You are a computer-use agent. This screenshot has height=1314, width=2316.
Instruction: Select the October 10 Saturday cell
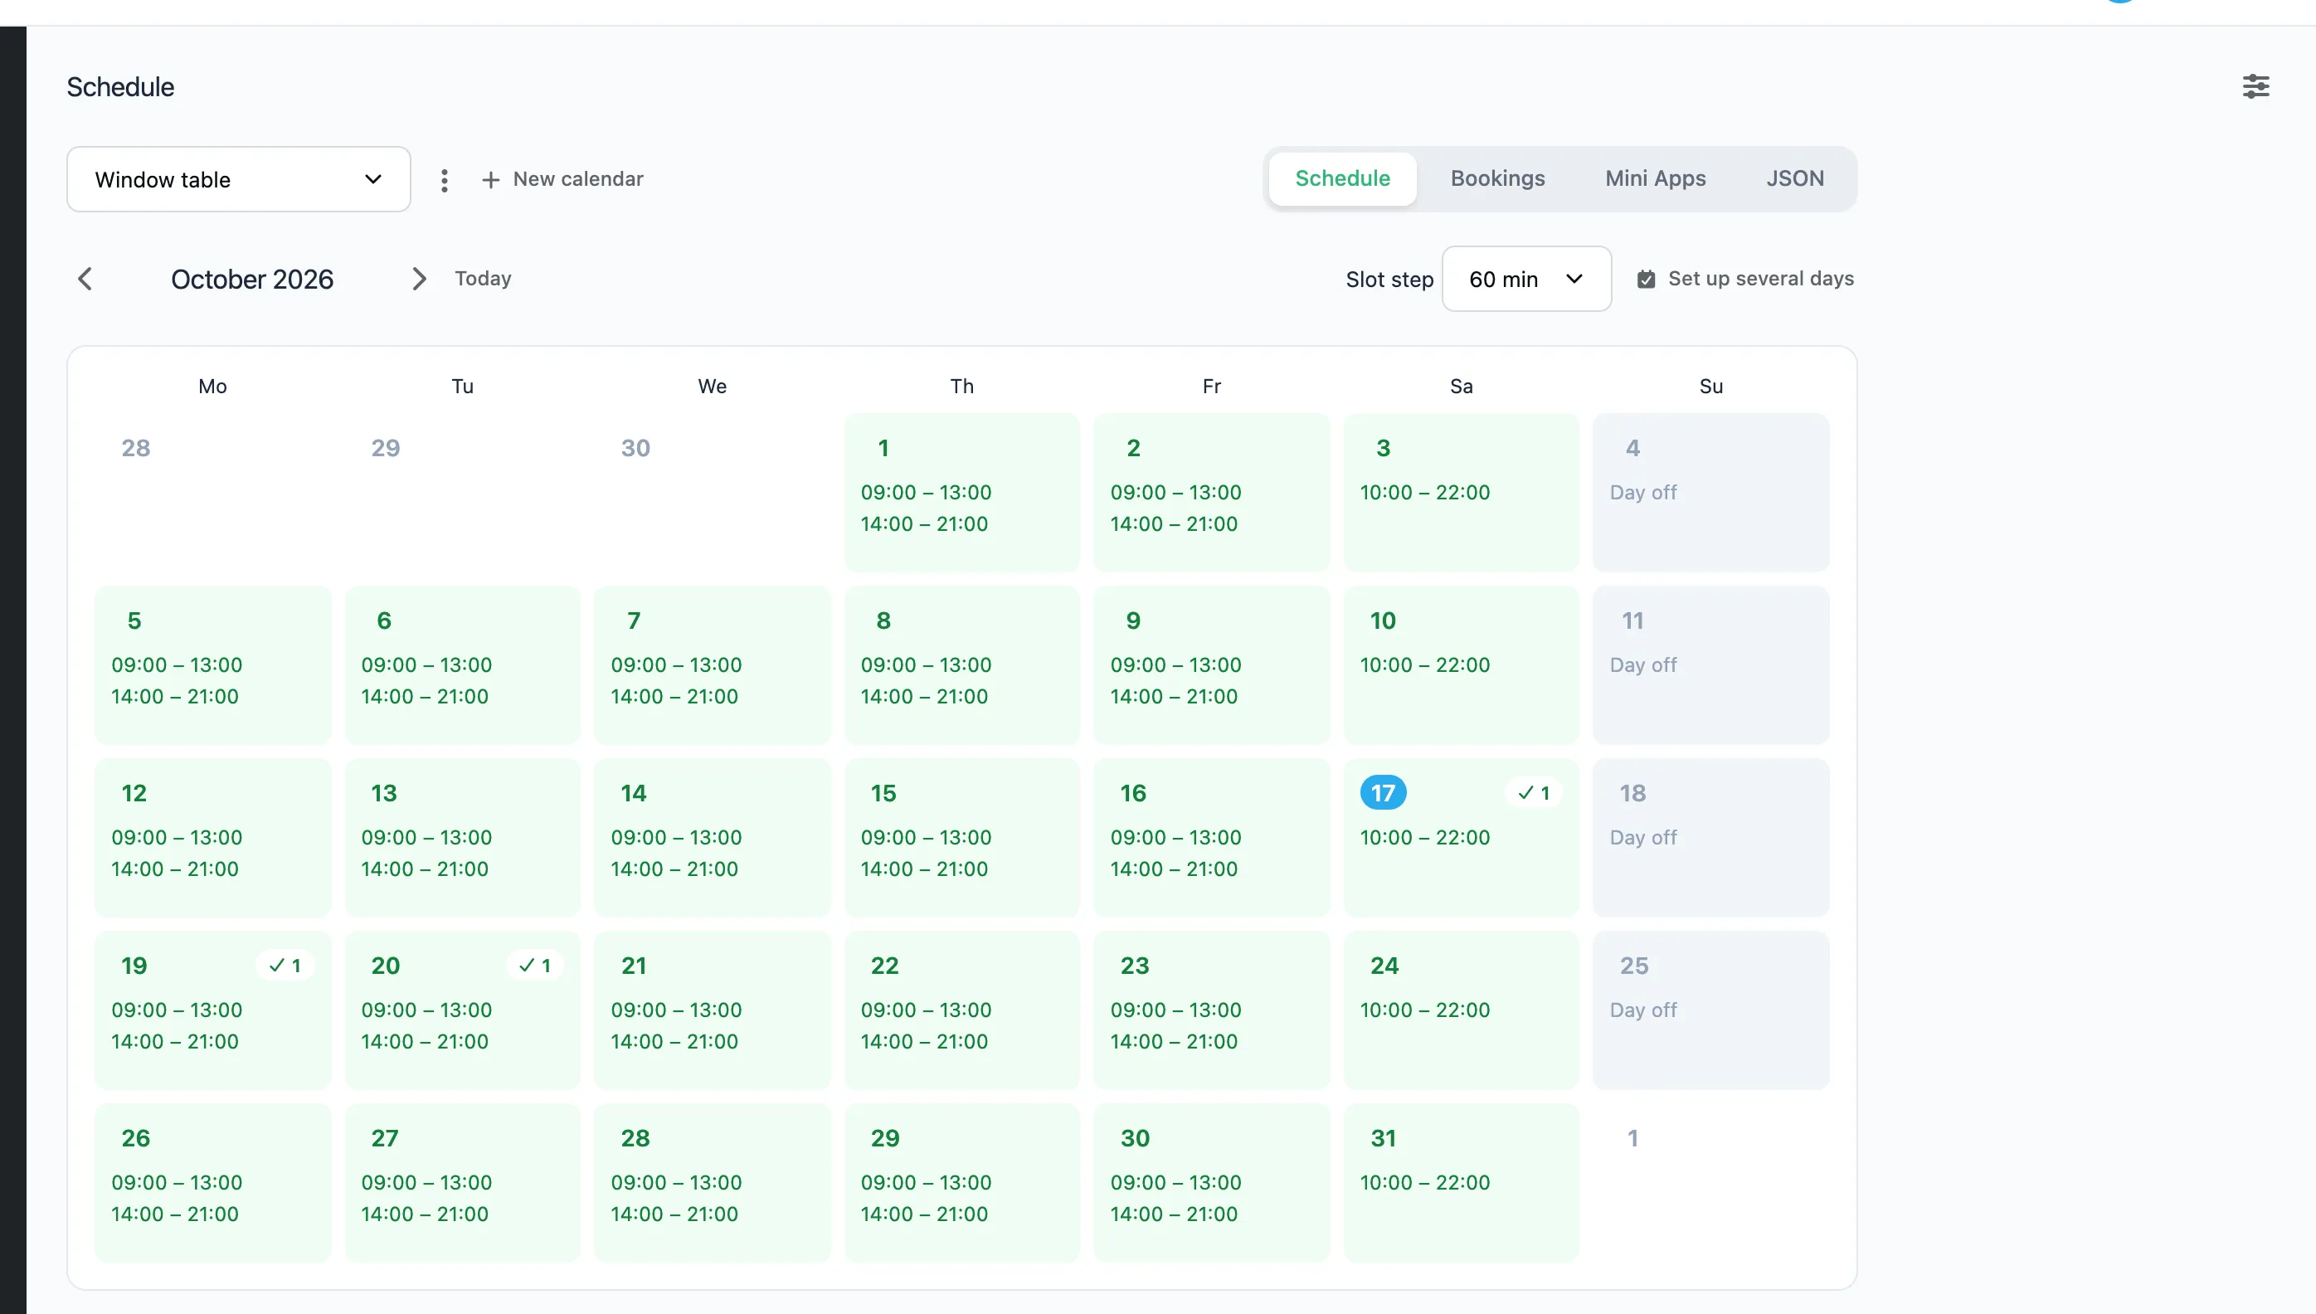click(x=1462, y=665)
